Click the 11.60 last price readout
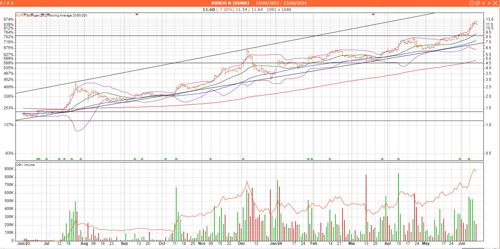This screenshot has width=500, height=249. click(x=208, y=10)
